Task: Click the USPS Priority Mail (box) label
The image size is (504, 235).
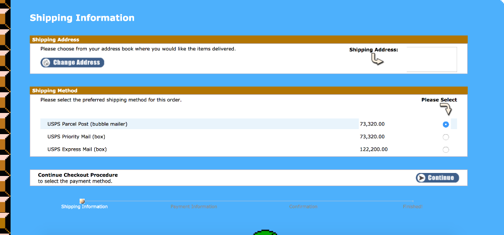Action: pos(76,137)
